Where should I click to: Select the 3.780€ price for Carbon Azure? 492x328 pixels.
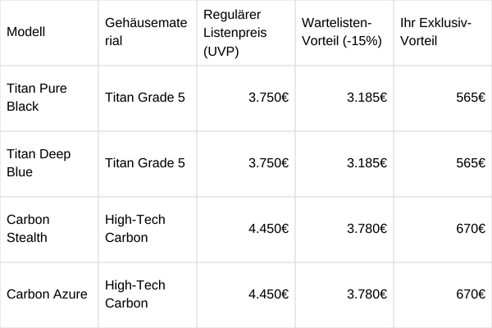[x=367, y=294]
